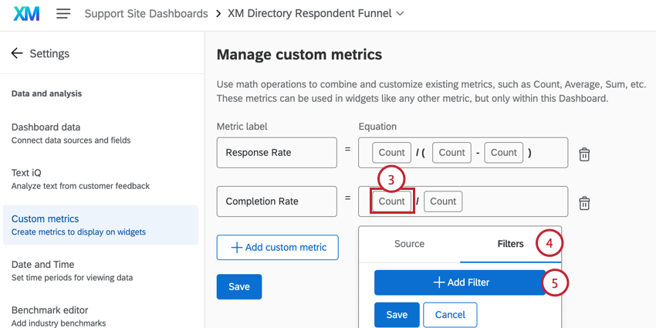Open the hamburger navigation menu
The width and height of the screenshot is (656, 328).
pos(63,14)
